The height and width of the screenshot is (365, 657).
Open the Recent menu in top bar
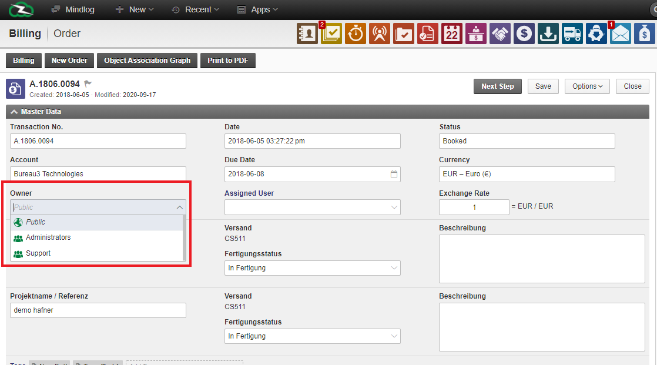coord(195,9)
